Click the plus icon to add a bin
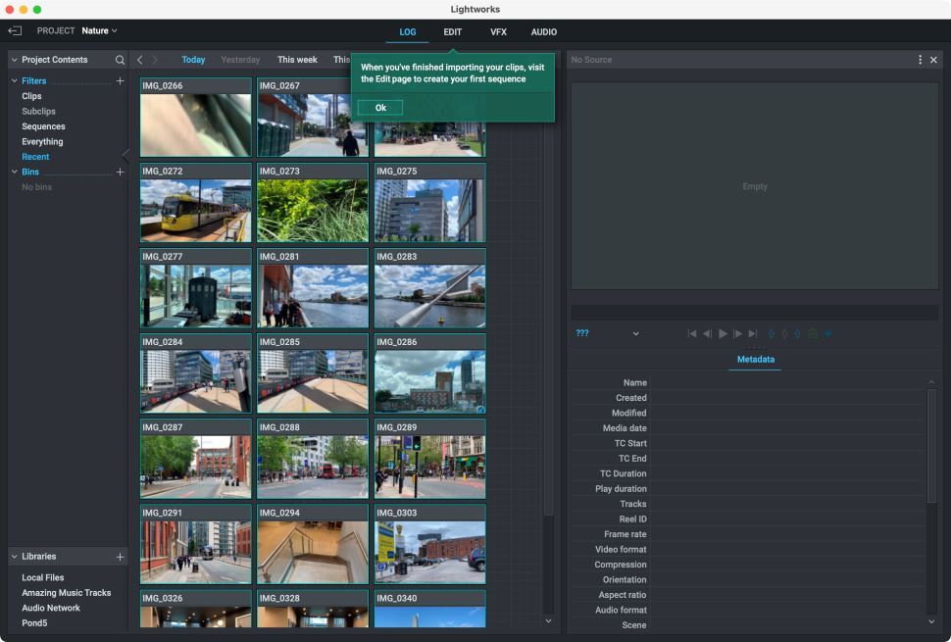951x642 pixels. pos(120,172)
